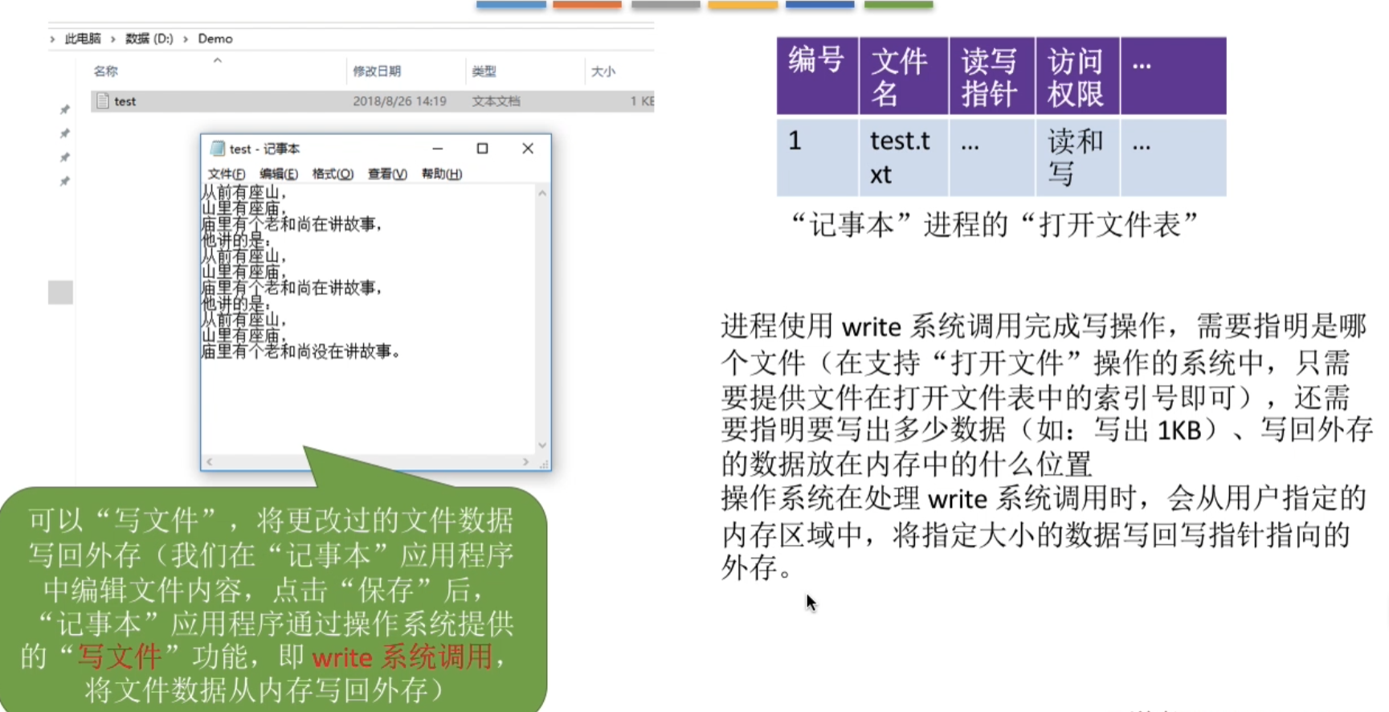Viewport: 1389px width, 712px height.
Task: Click the up arrow of Notepad's vertical scrollbar
Action: [x=542, y=193]
